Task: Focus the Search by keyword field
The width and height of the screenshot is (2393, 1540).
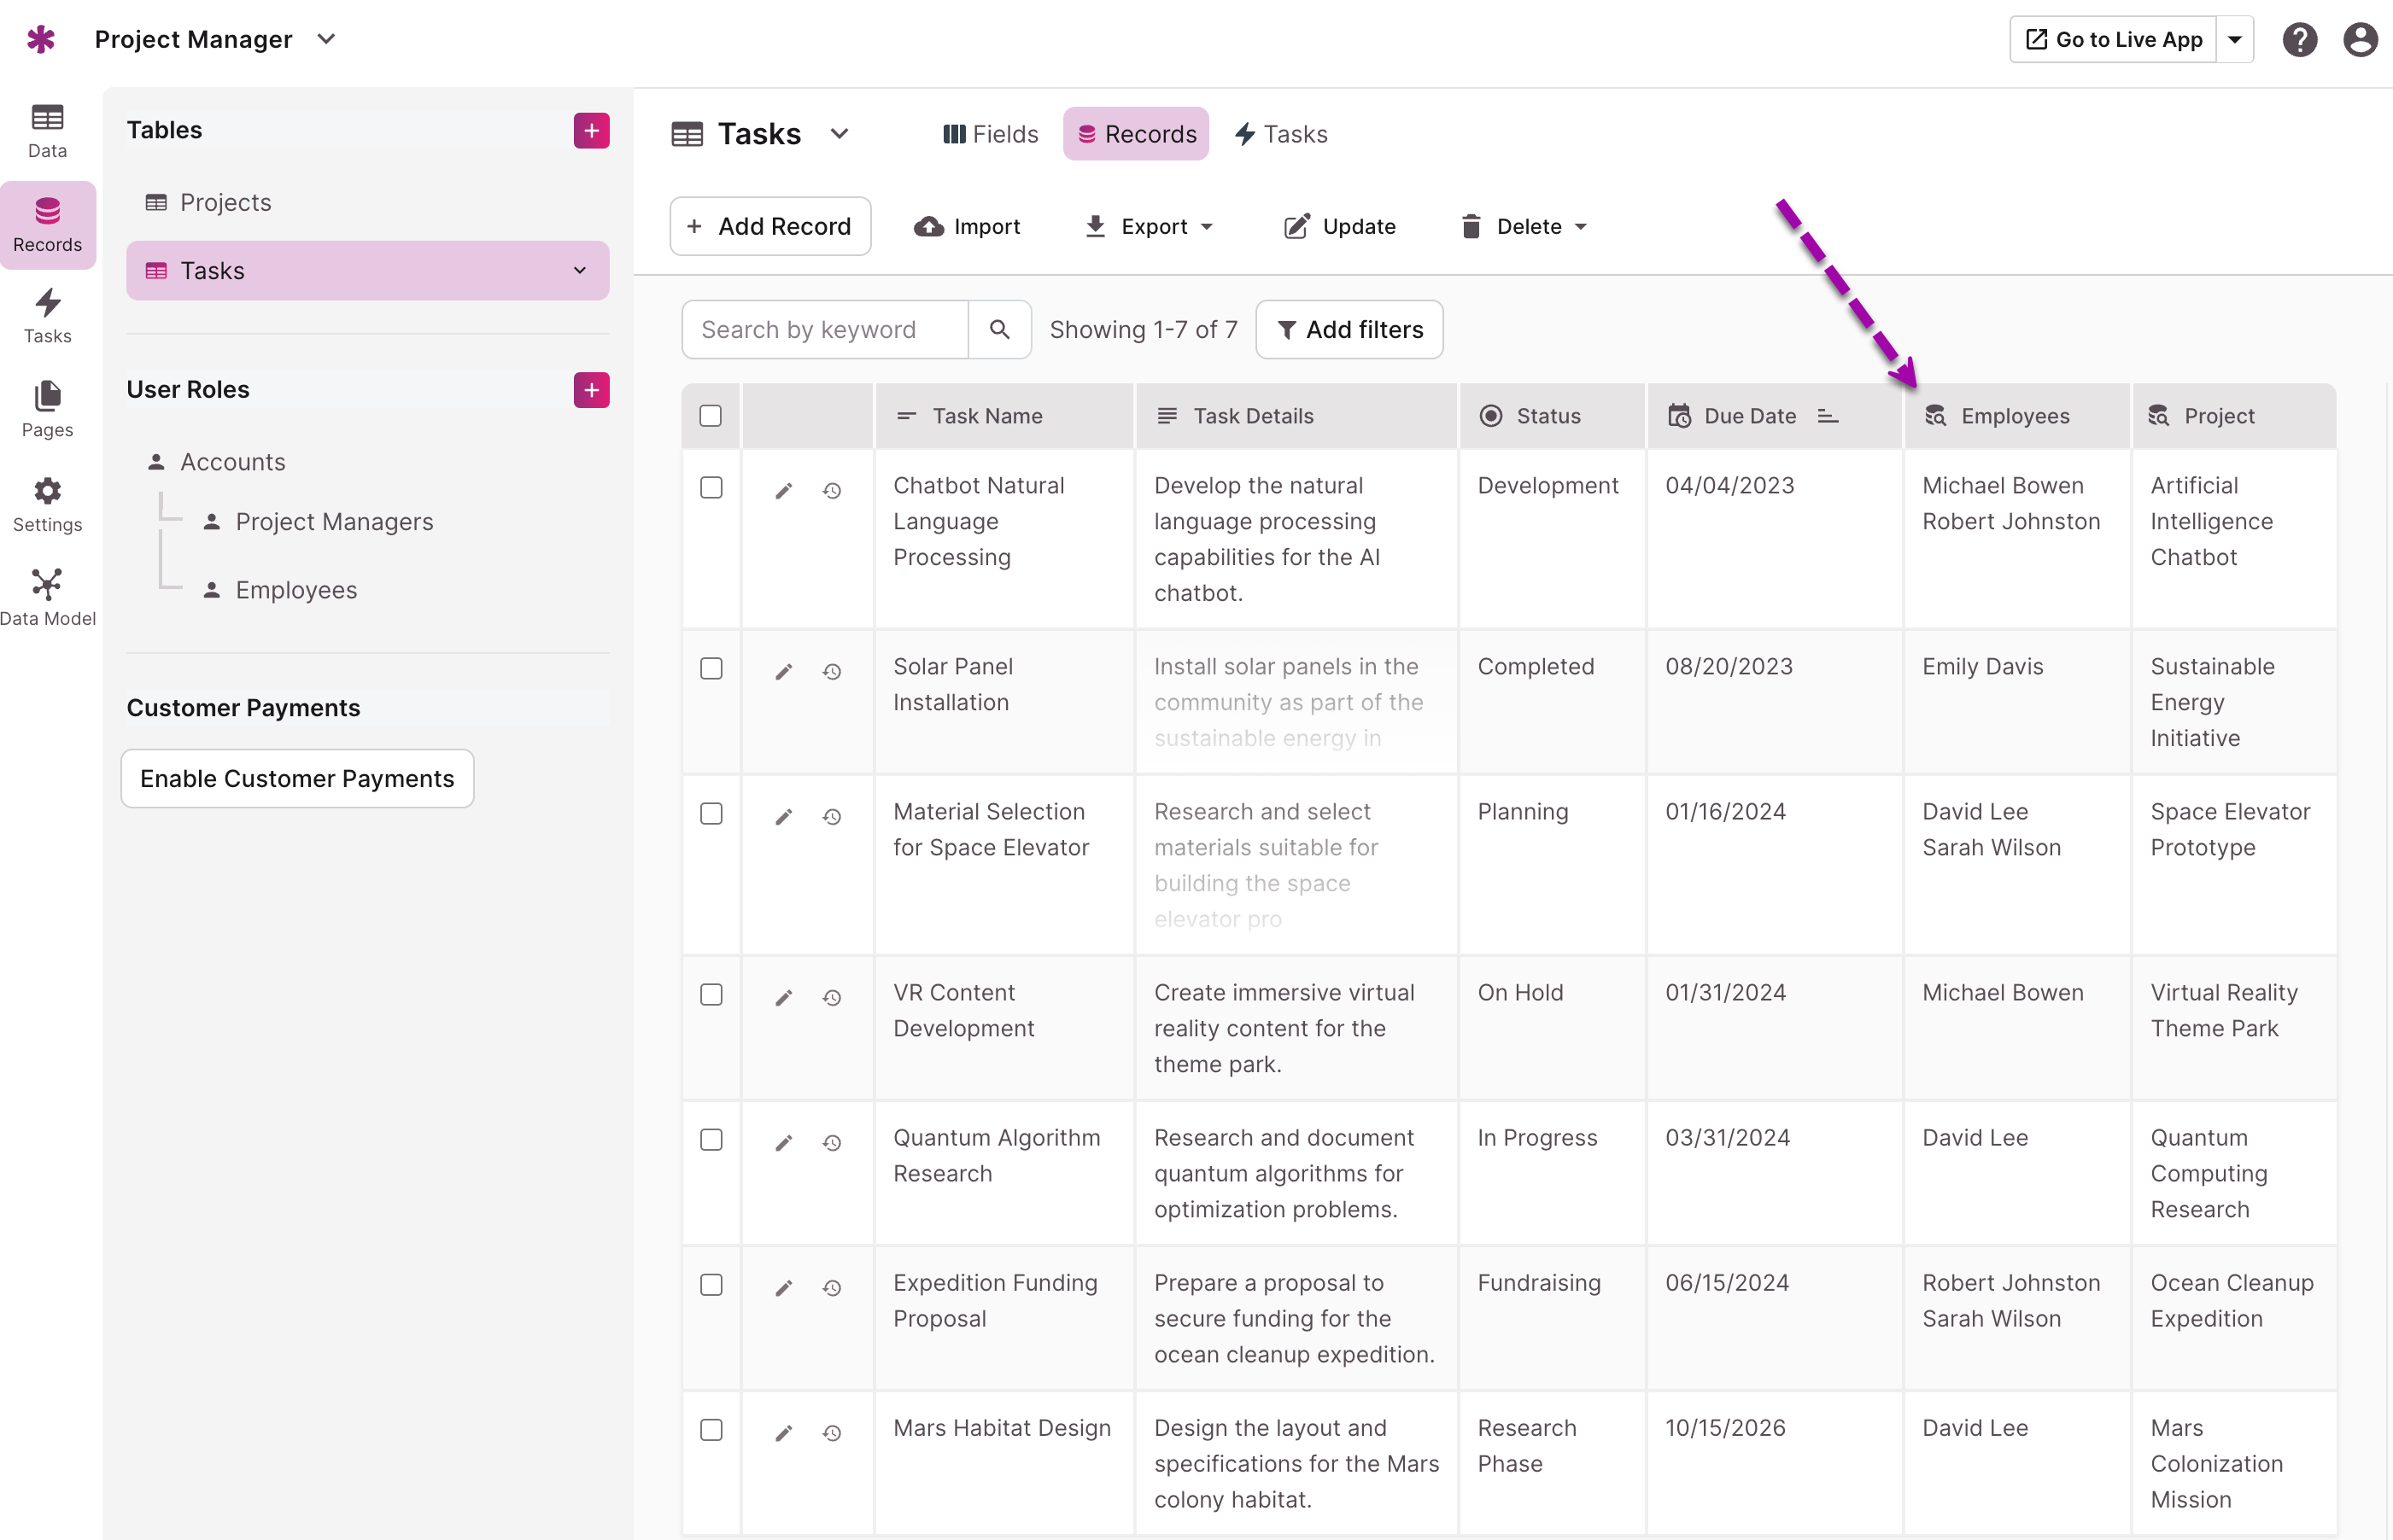Action: click(x=824, y=330)
